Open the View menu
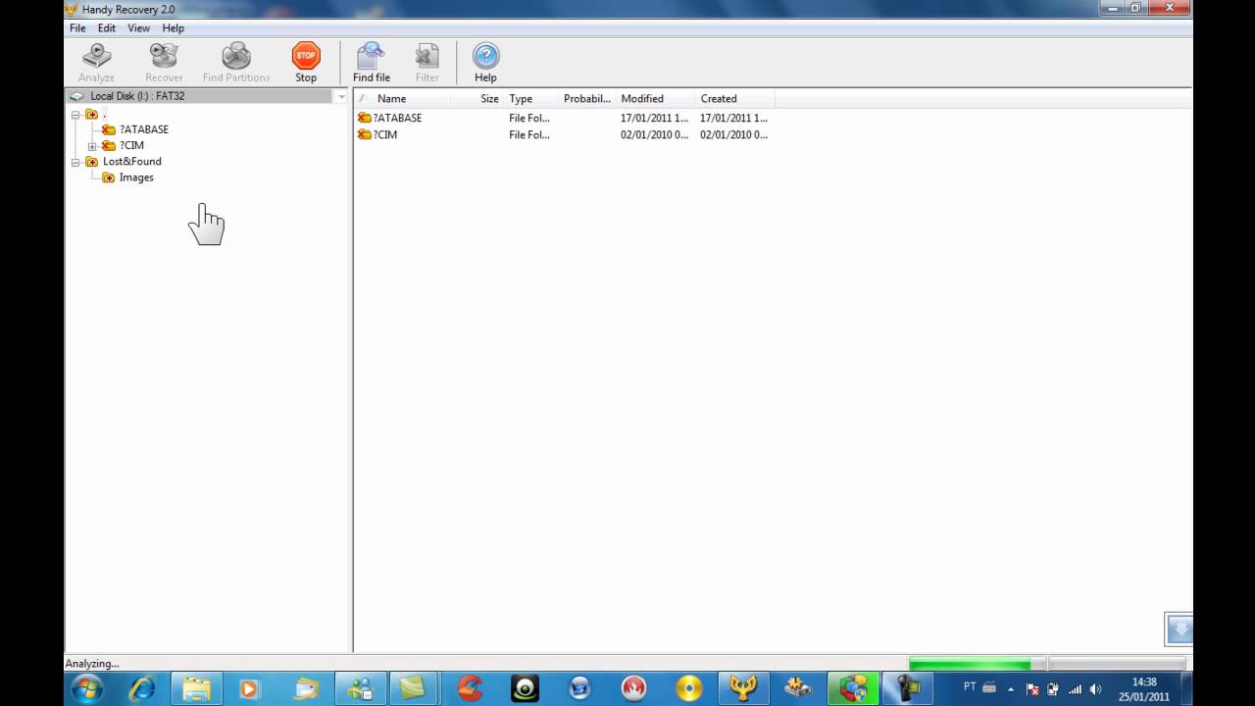 [x=139, y=28]
